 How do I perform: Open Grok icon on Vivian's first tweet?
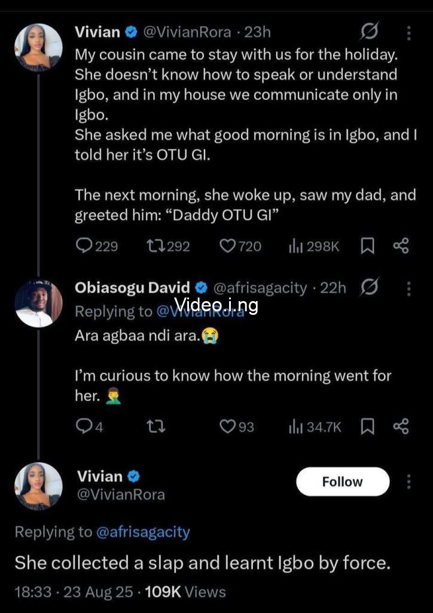(x=369, y=32)
